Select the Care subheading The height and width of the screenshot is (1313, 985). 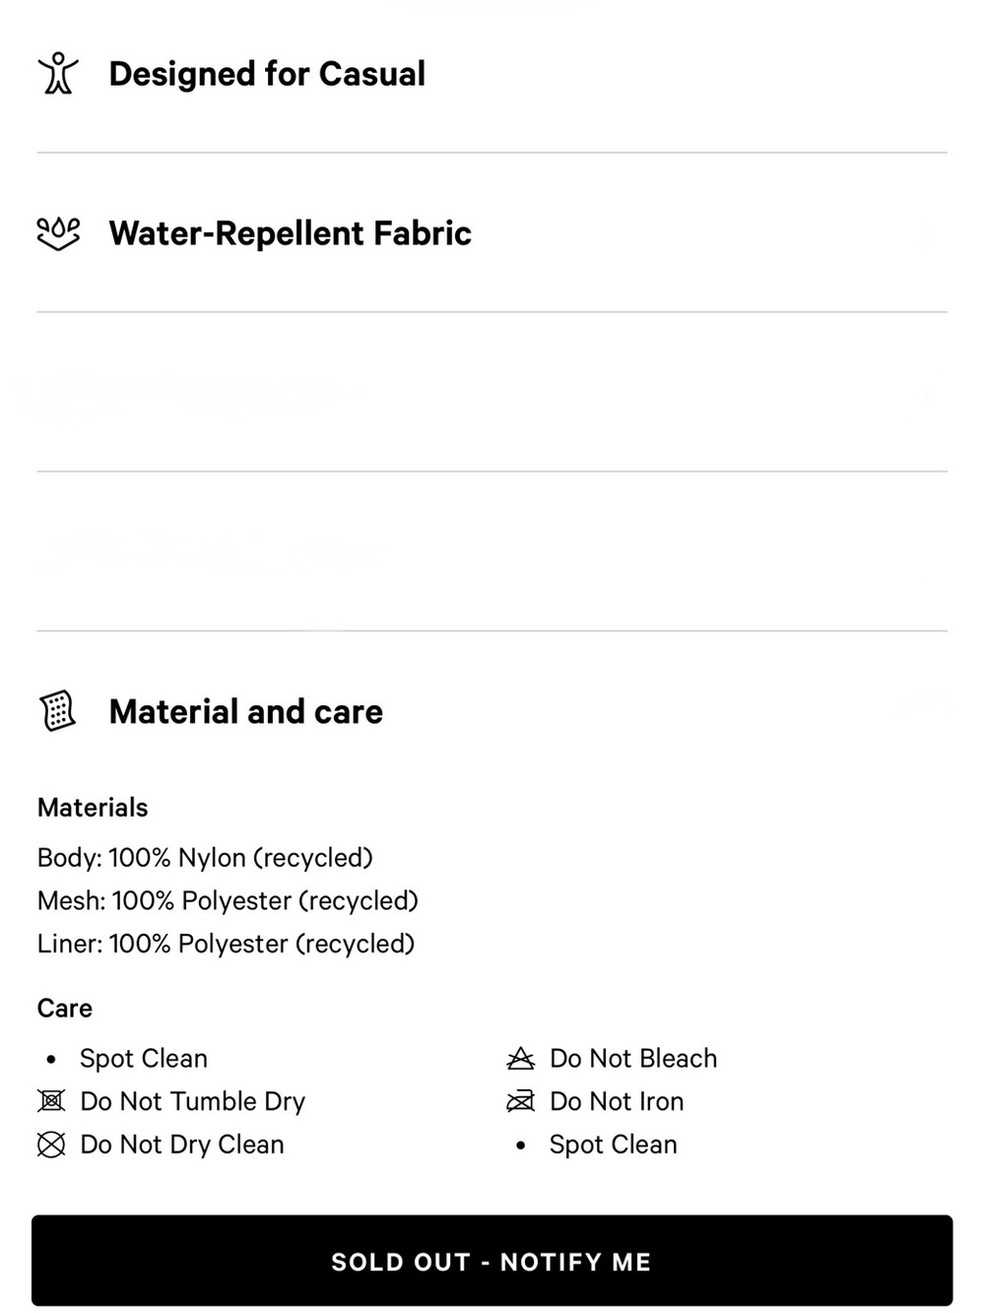click(65, 1009)
